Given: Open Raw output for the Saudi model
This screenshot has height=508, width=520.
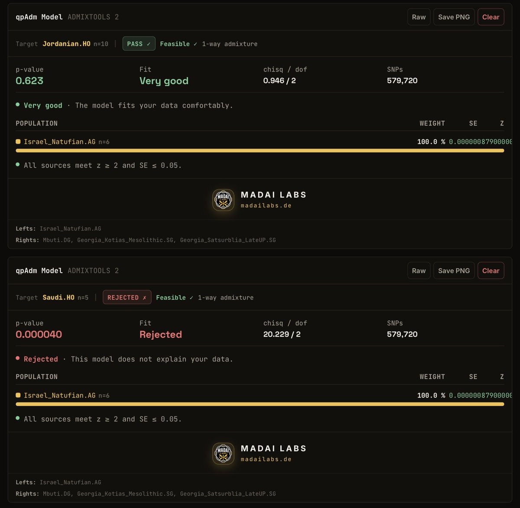Looking at the screenshot, I should [419, 270].
